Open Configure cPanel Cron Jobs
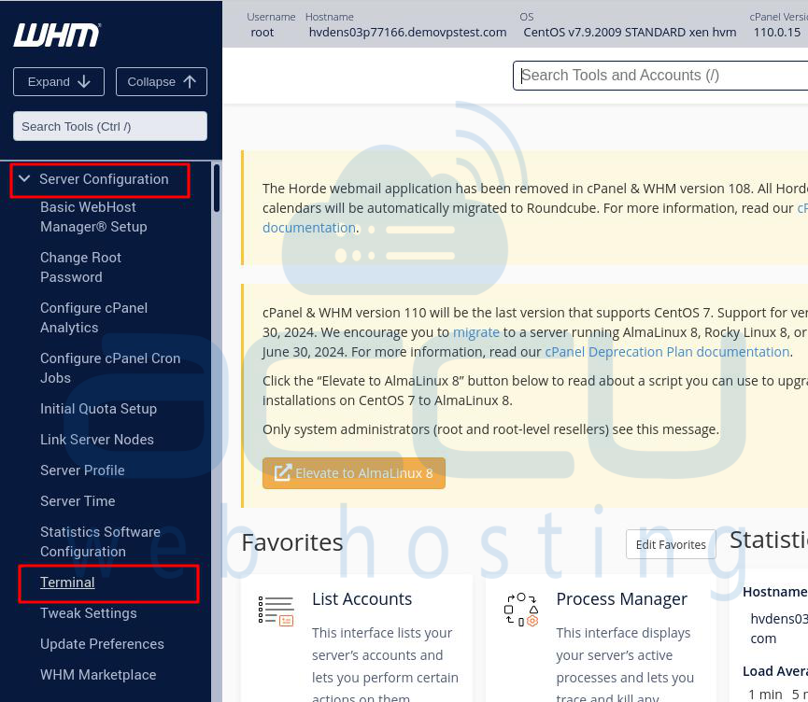 110,368
